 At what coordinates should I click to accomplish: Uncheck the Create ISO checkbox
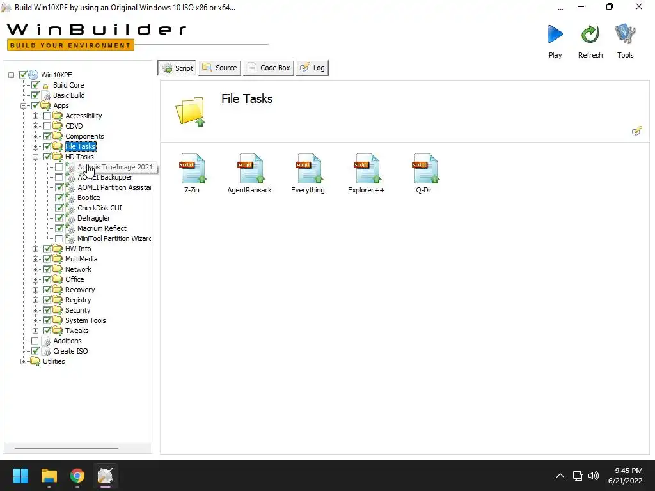coord(35,351)
